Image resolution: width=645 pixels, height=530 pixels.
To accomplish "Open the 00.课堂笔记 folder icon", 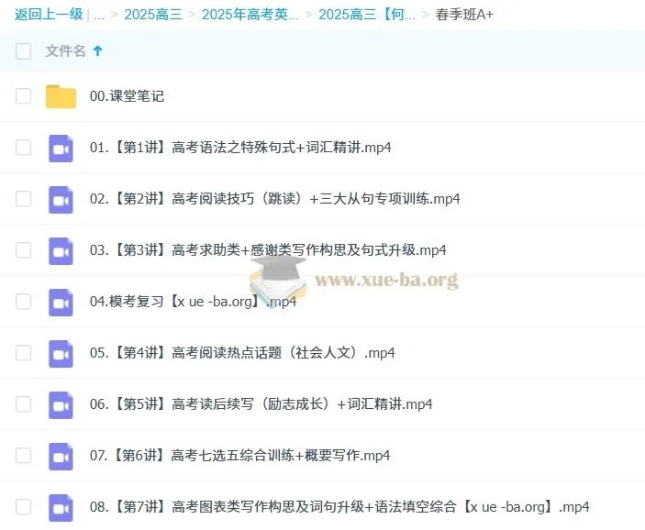I will click(x=61, y=96).
